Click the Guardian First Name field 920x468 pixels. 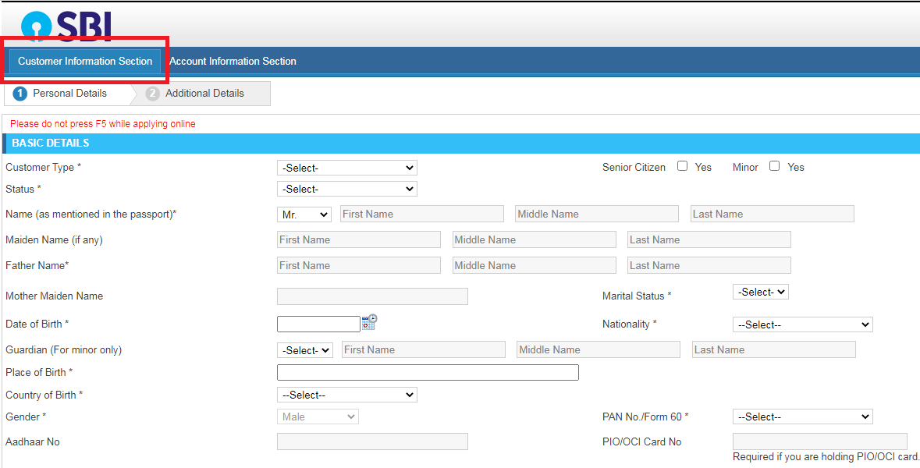(x=424, y=349)
